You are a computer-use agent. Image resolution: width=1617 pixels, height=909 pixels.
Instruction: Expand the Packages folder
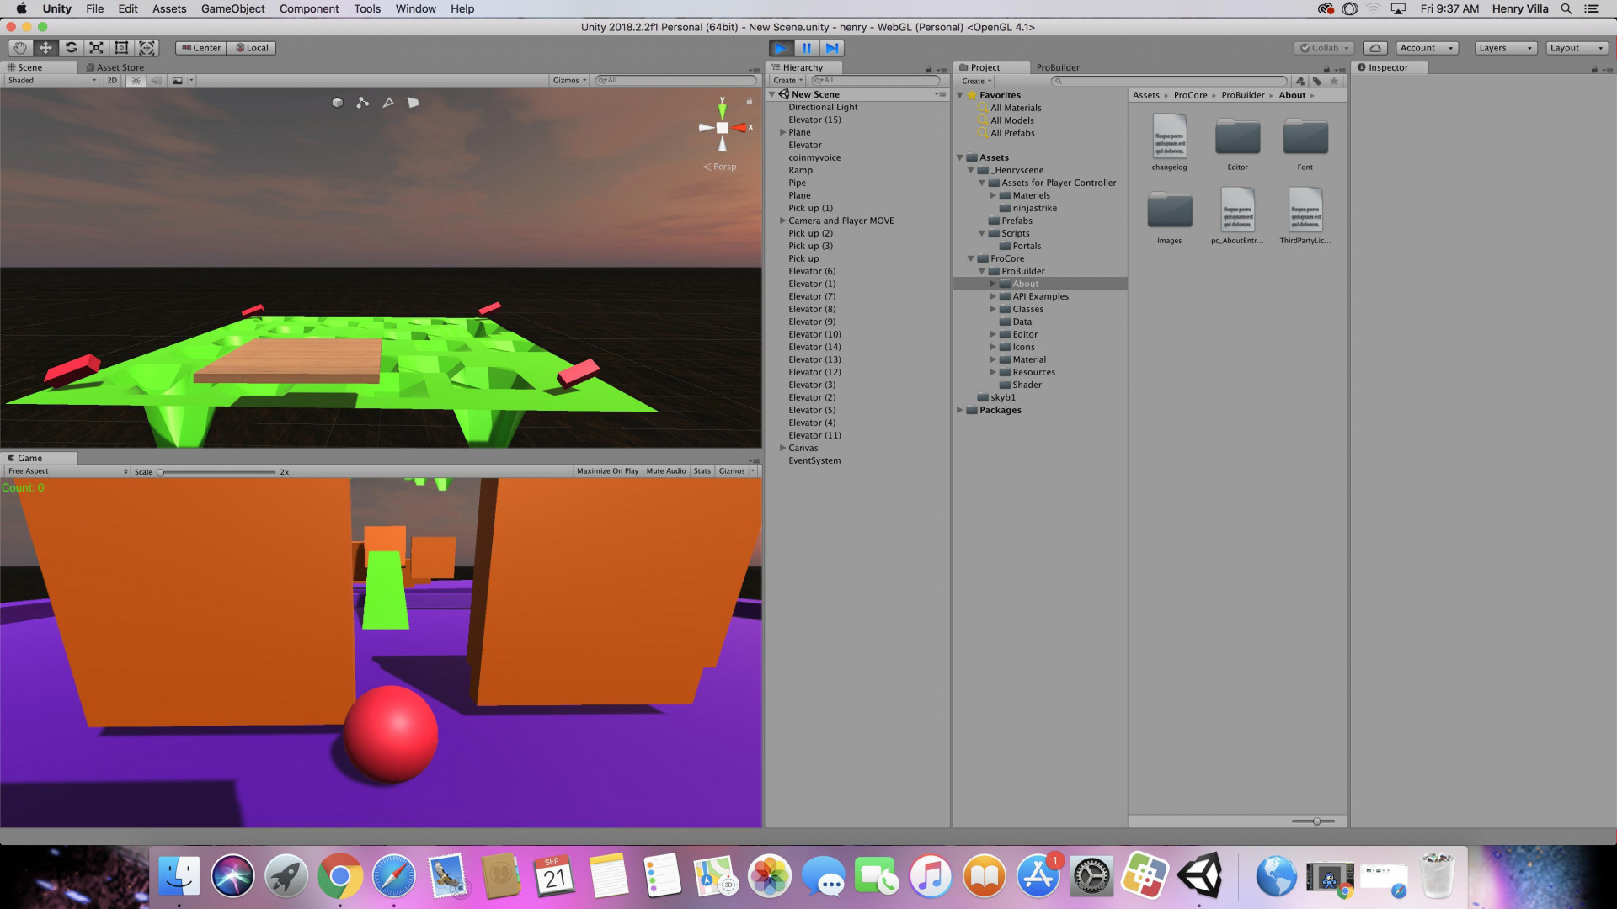[x=959, y=411]
